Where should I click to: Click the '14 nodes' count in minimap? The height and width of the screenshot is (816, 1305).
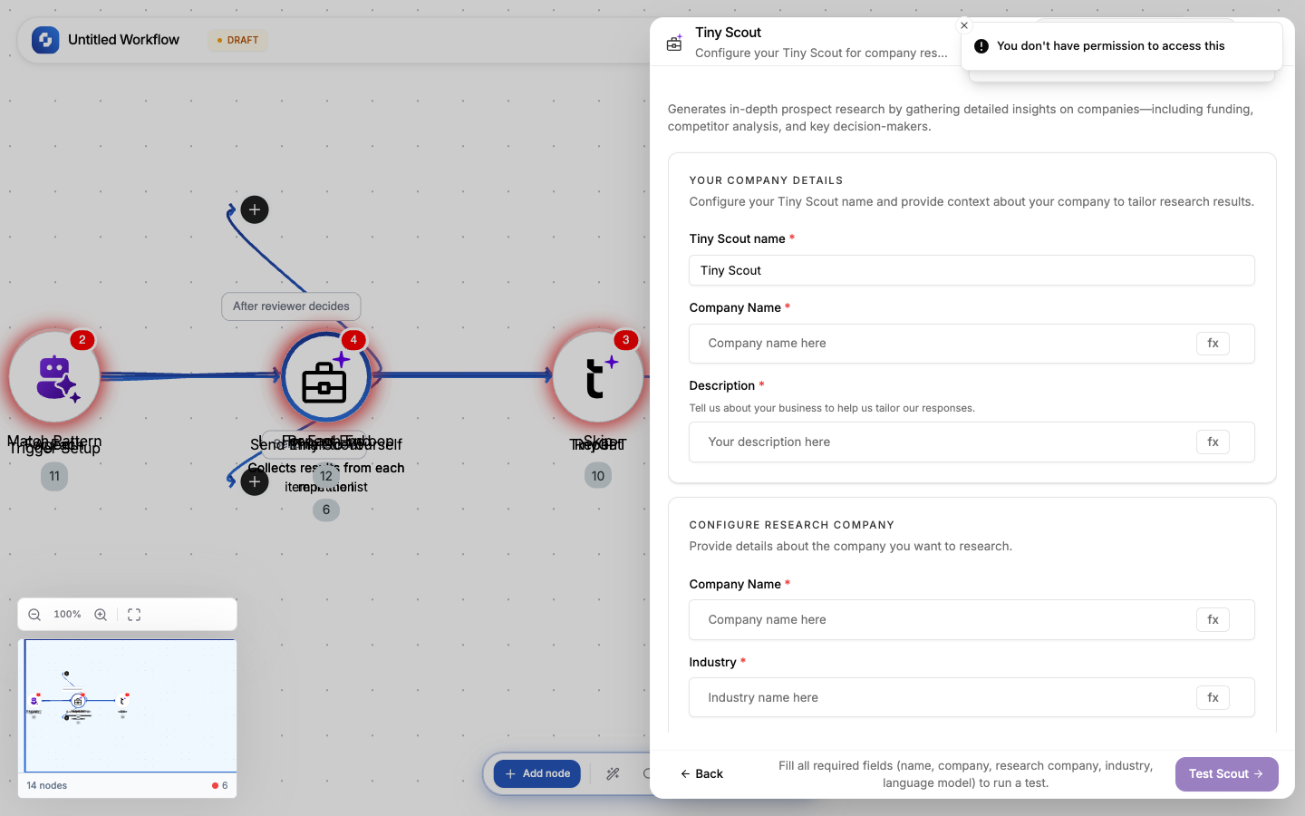(47, 785)
